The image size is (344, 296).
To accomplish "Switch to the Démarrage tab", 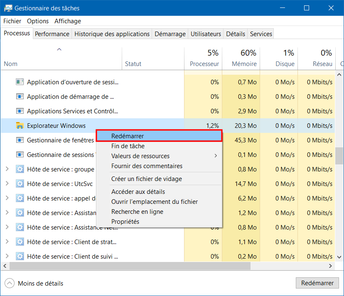I will [170, 34].
